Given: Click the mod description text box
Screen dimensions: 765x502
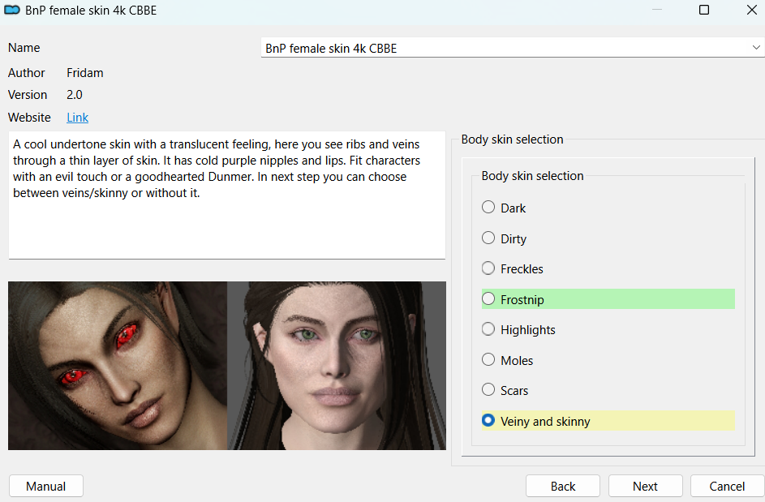Looking at the screenshot, I should [x=227, y=195].
